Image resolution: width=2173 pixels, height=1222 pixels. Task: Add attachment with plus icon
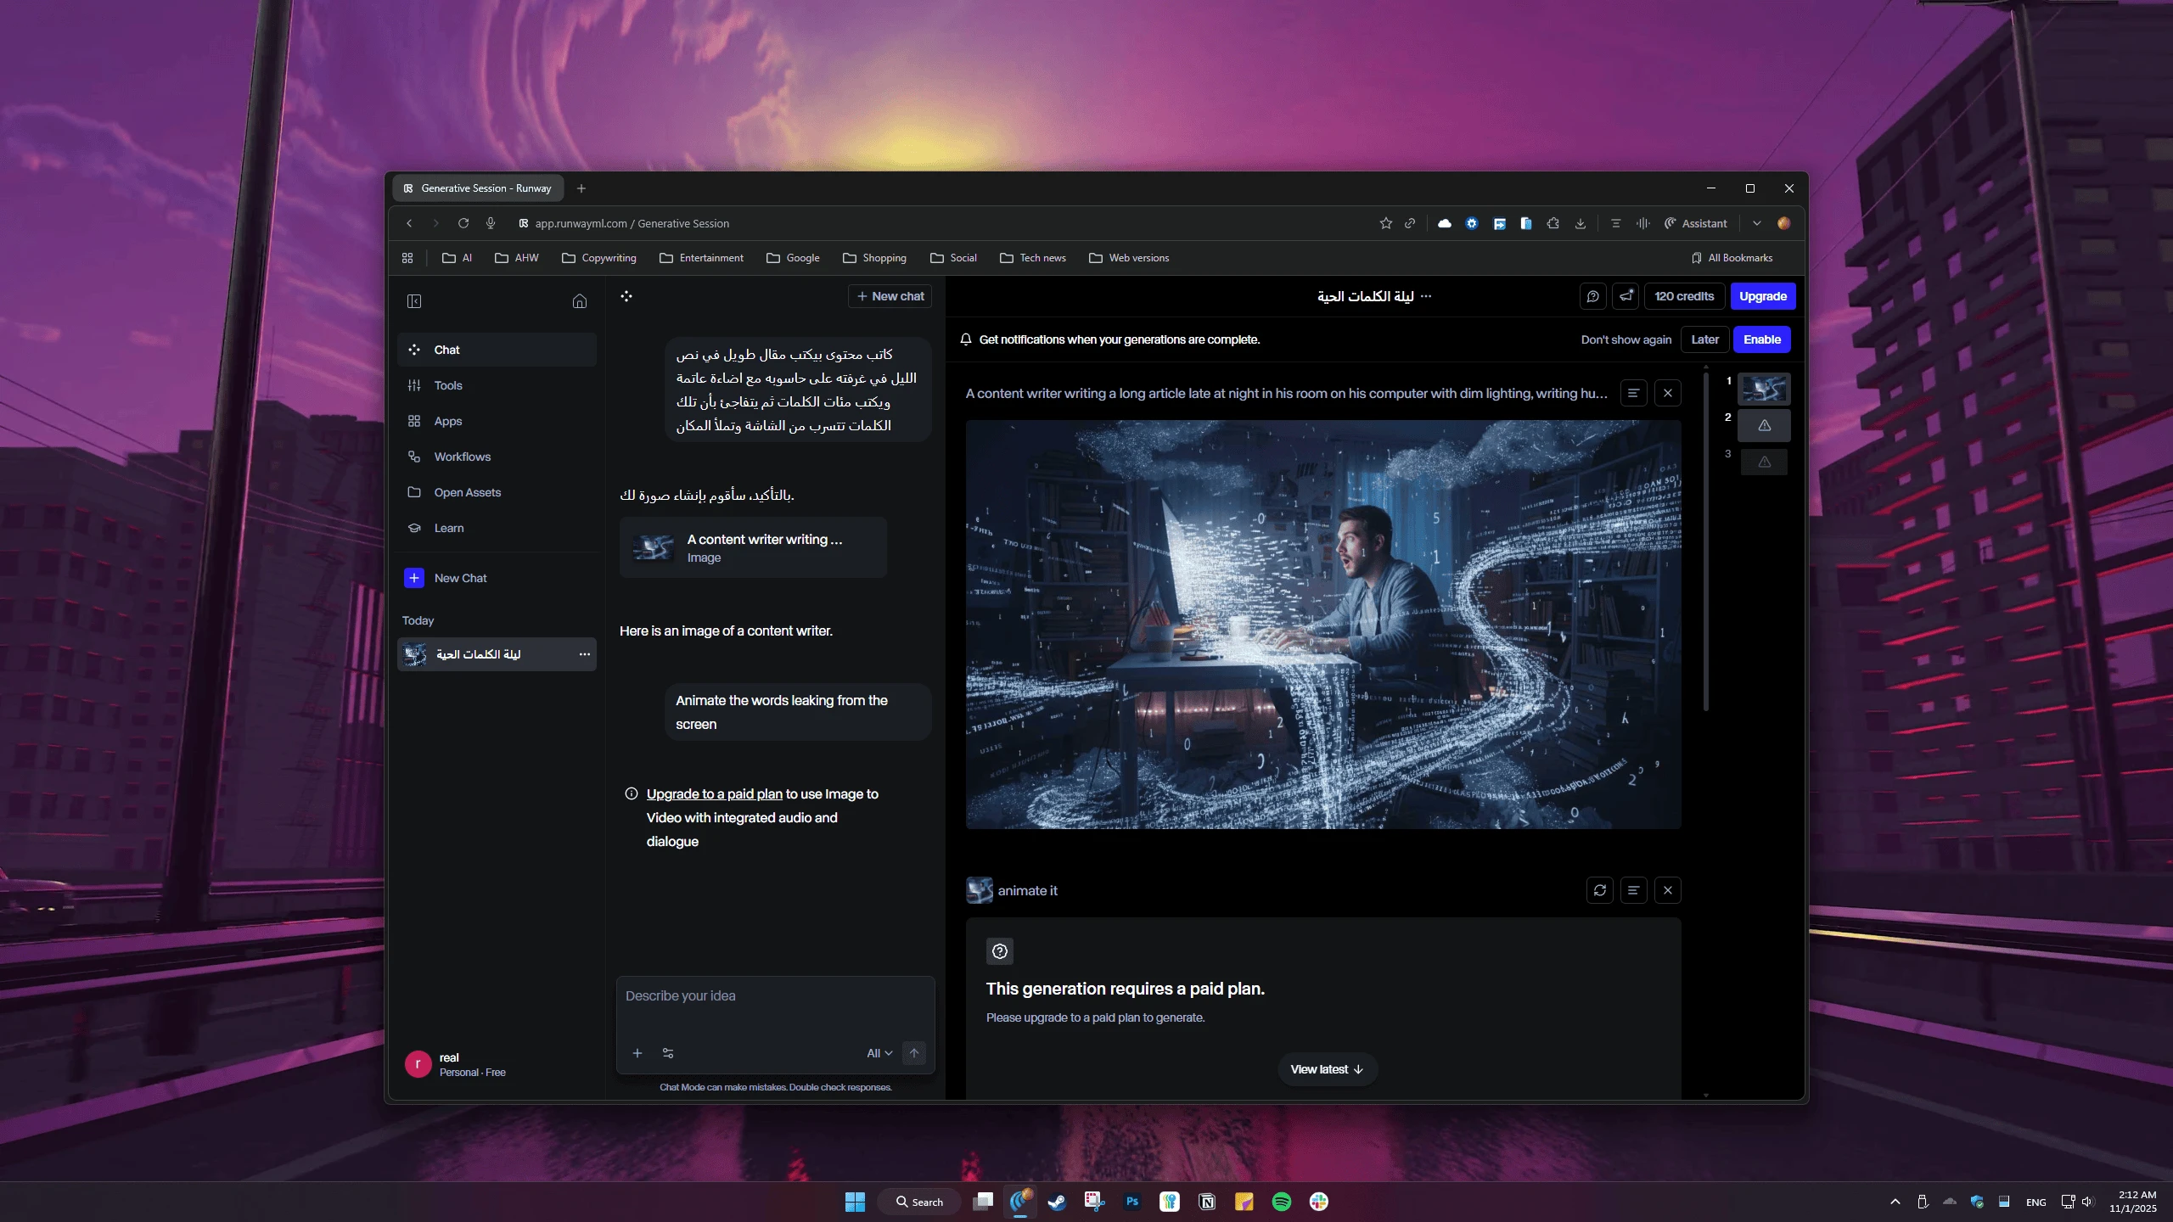tap(637, 1053)
